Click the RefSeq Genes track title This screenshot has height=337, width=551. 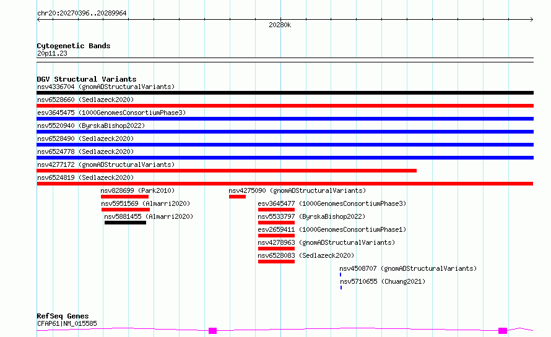click(63, 316)
